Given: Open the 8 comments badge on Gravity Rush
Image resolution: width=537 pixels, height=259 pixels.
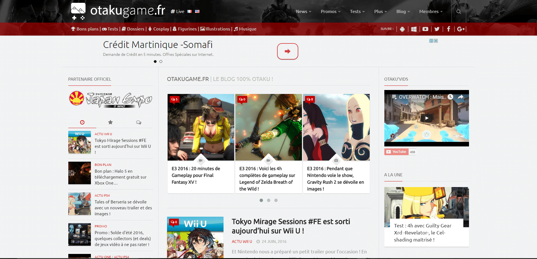Looking at the screenshot, I should coord(310,99).
